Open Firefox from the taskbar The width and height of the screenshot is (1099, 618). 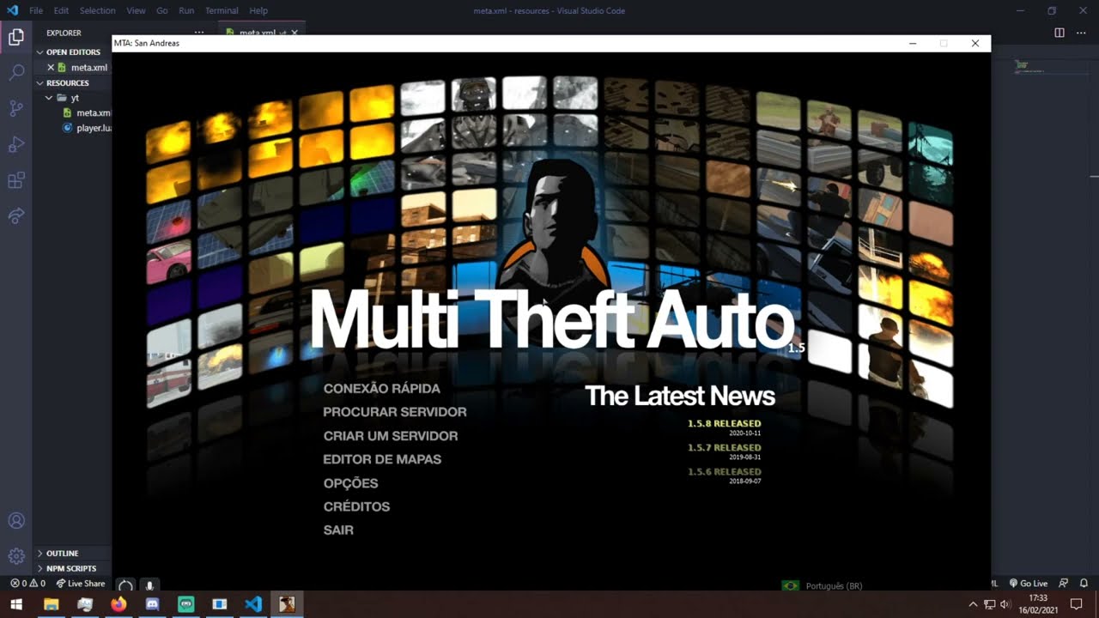tap(118, 604)
